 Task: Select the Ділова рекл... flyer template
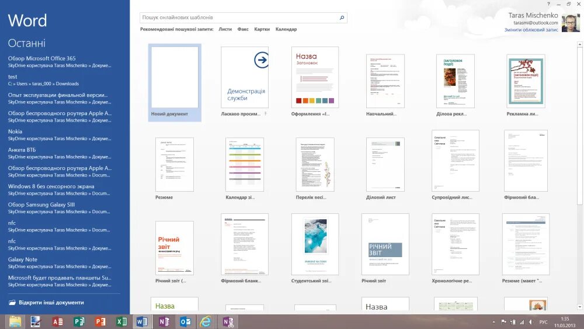pyautogui.click(x=456, y=81)
